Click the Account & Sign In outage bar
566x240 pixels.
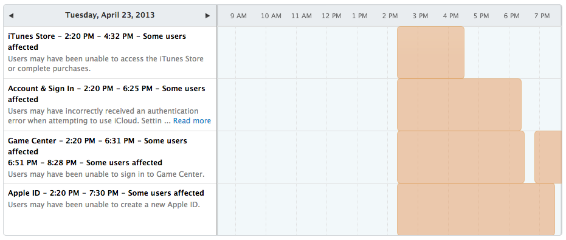click(x=459, y=105)
